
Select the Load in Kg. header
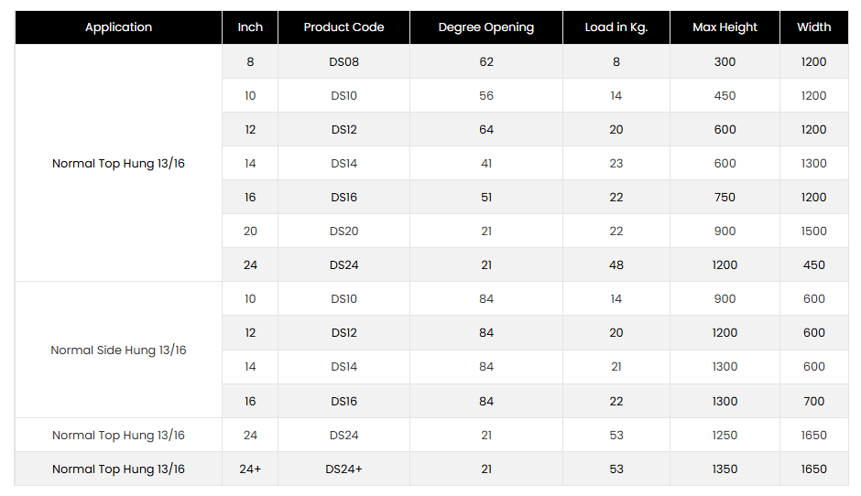pos(616,27)
